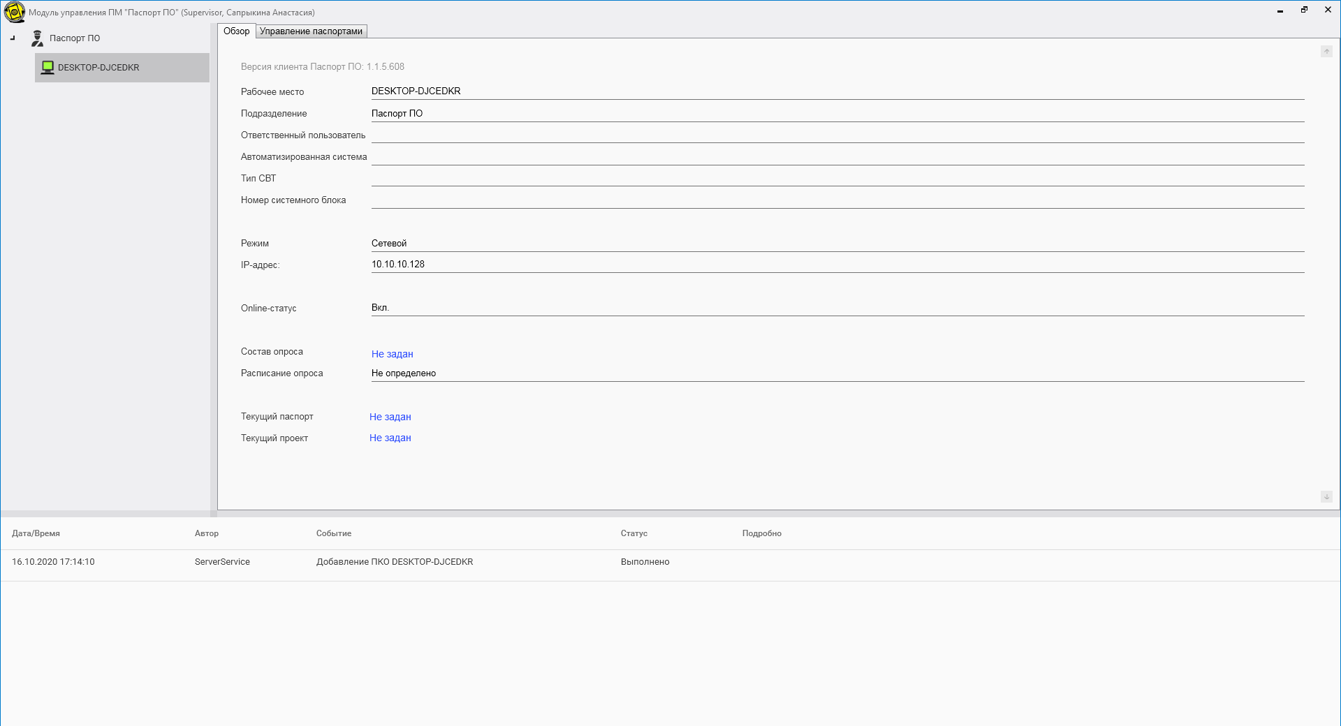Click the Ответственный пользователь field

[x=837, y=135]
